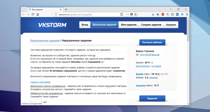Click the VKSTORM logo
Viewport: 210px width, 112px height.
[x=52, y=25]
